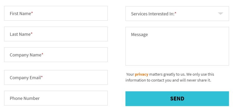
Task: Click the required asterisk beside Last Name
Action: [31, 34]
